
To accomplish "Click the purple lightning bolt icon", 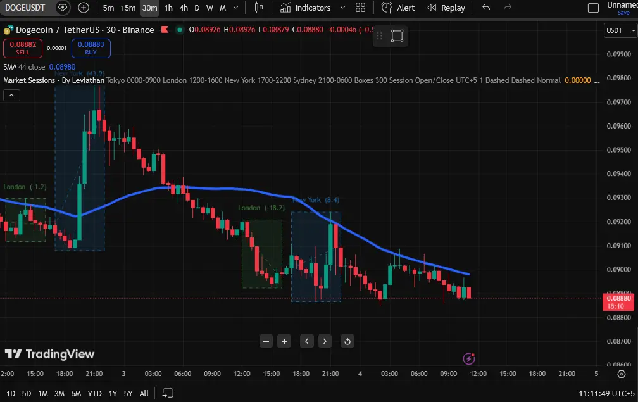I will click(x=469, y=358).
